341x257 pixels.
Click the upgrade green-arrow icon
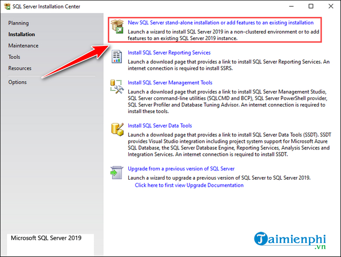tap(116, 173)
